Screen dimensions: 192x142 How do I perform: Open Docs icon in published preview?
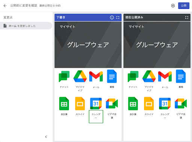point(181,76)
